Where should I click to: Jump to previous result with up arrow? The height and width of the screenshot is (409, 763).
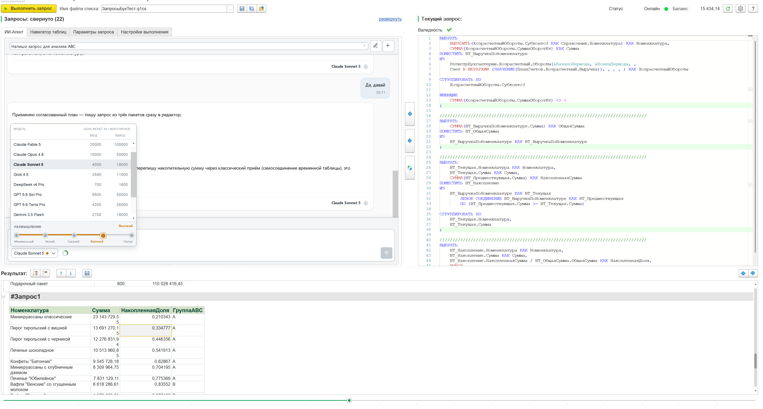coord(61,273)
